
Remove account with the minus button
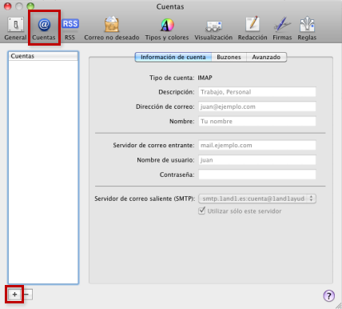pyautogui.click(x=26, y=295)
